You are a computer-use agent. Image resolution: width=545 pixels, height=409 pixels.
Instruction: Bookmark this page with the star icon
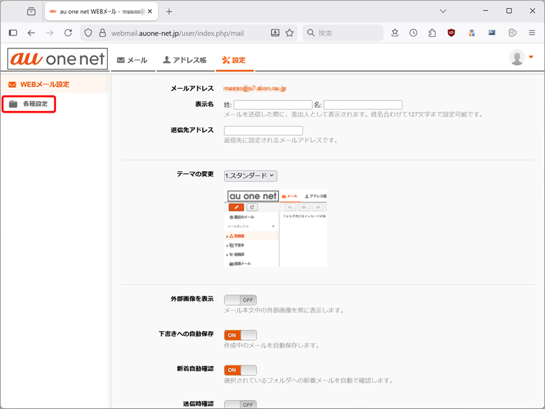290,33
